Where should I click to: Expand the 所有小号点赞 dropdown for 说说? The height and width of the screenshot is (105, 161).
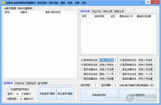pos(108,69)
